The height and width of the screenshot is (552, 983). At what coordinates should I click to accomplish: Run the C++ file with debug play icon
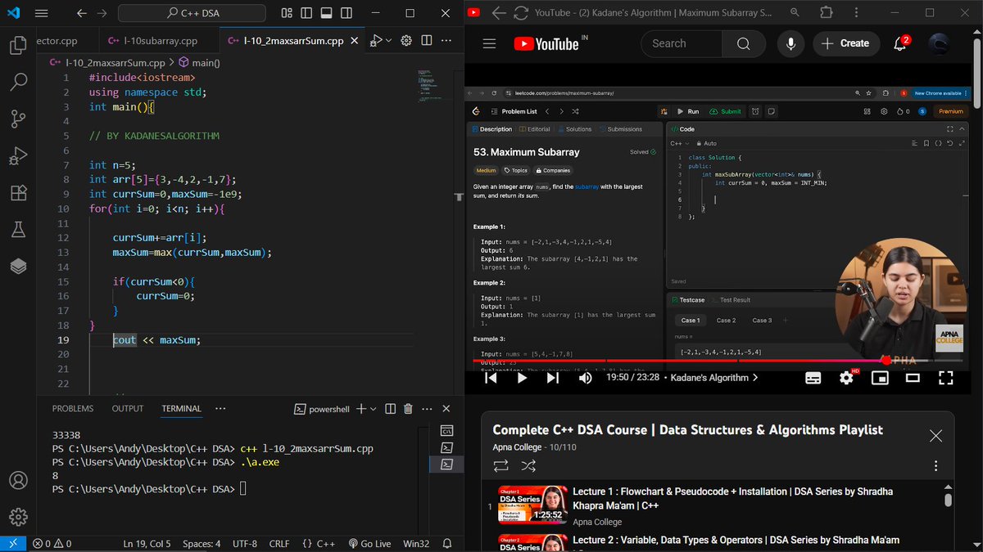[x=375, y=41]
